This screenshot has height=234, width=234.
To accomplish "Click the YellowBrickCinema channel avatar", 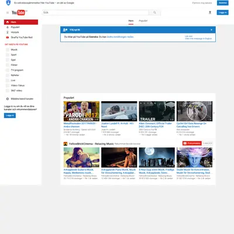I will pyautogui.click(x=66, y=144).
